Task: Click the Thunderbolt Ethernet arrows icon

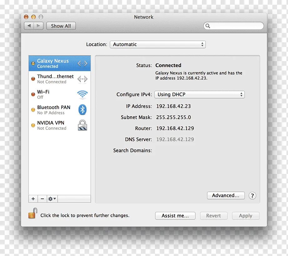Action: [82, 79]
